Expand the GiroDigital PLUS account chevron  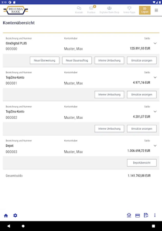tap(155, 43)
